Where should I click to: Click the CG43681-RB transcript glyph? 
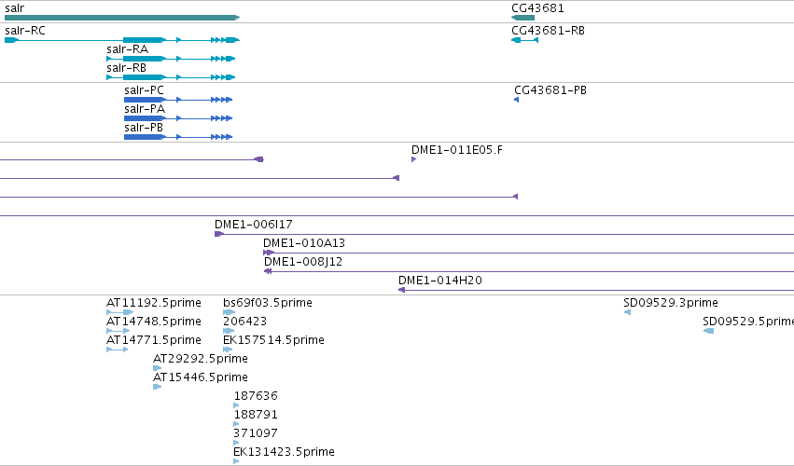524,40
